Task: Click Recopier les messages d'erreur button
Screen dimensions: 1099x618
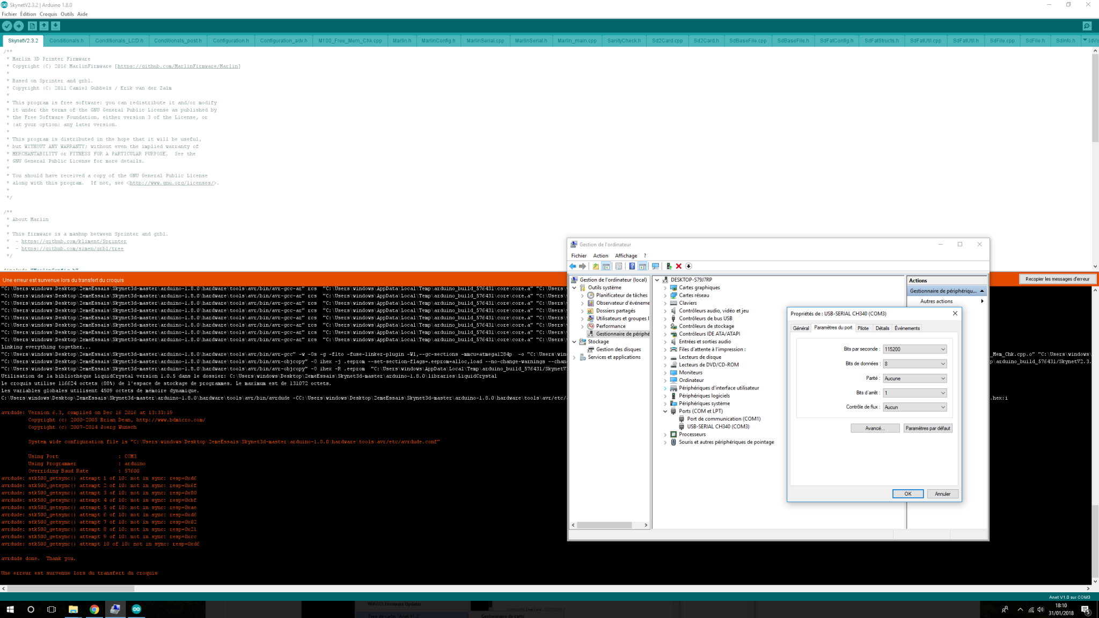Action: point(1057,279)
